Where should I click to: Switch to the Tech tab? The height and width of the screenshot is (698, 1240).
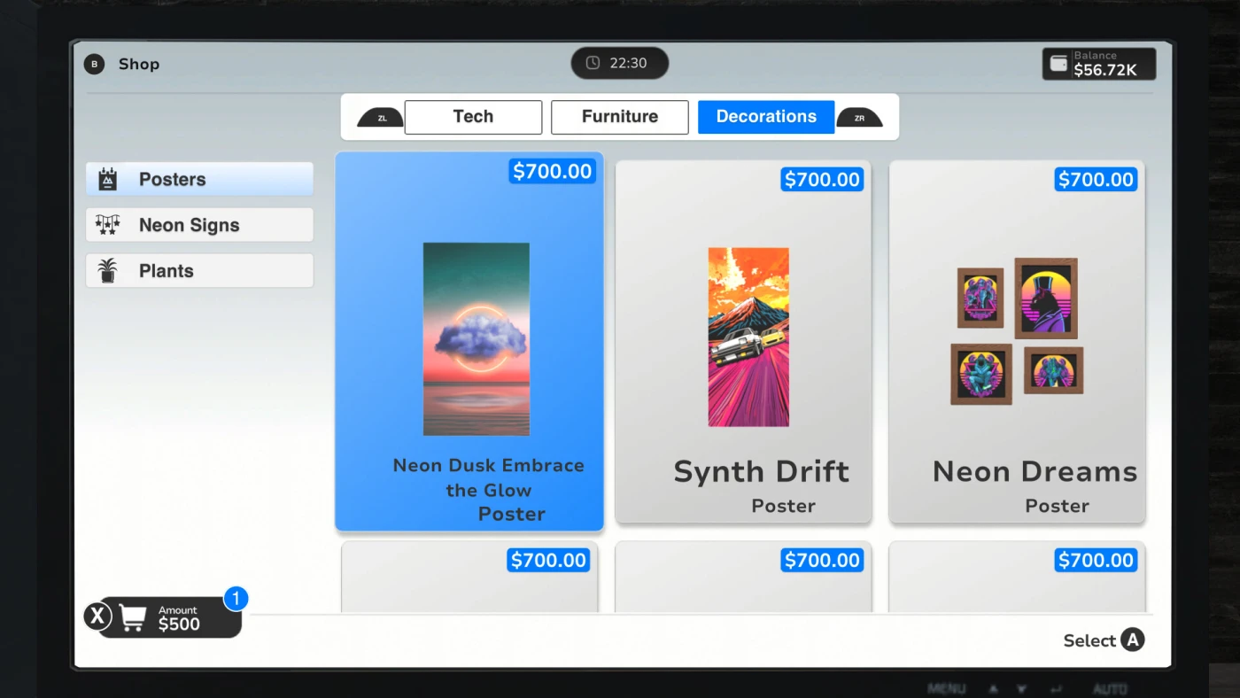[473, 117]
